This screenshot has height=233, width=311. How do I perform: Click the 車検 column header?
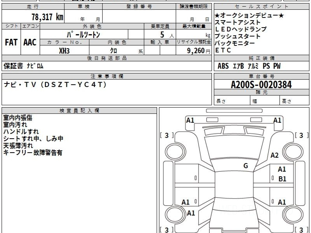tap(83, 7)
